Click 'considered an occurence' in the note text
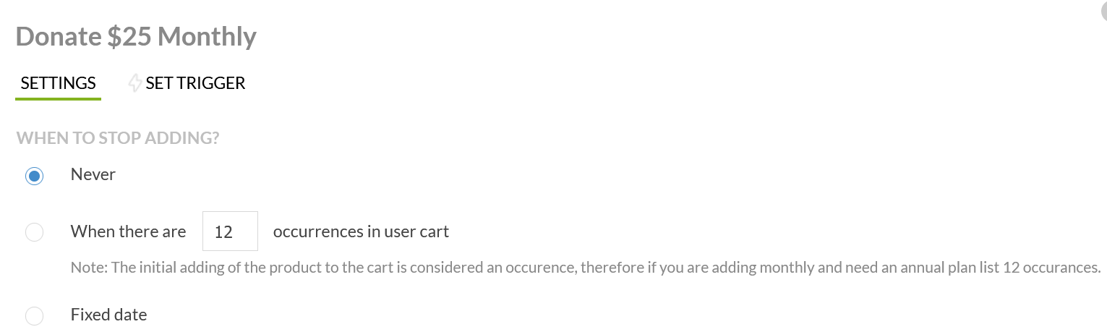Viewport: 1107px width, 332px height. (498, 268)
